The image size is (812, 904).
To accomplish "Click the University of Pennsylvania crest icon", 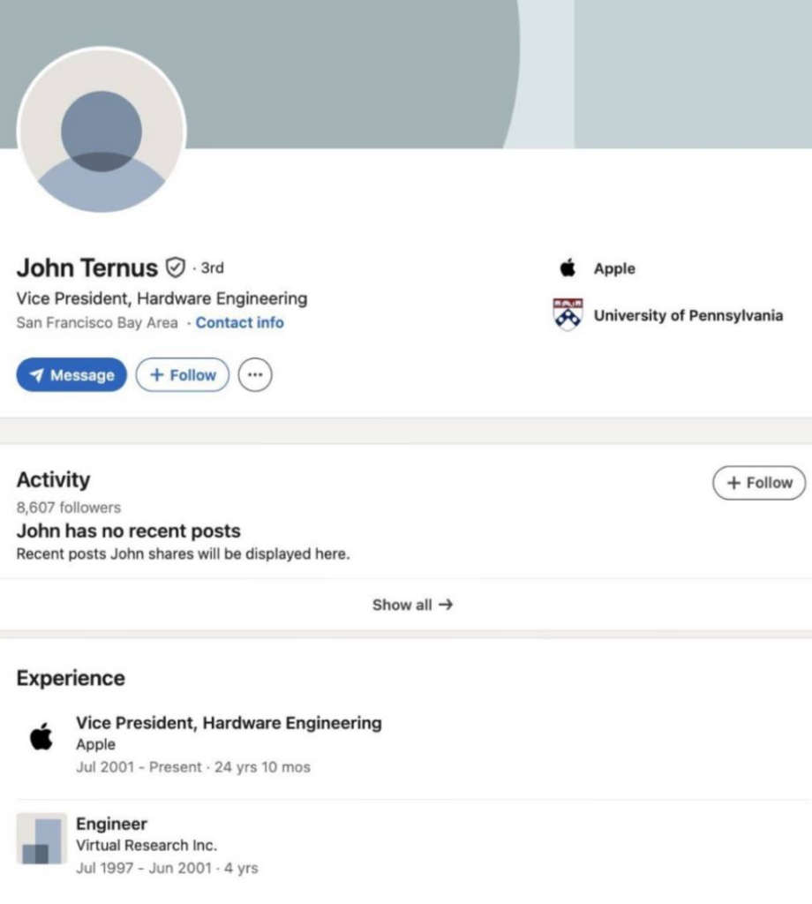I will 568,314.
